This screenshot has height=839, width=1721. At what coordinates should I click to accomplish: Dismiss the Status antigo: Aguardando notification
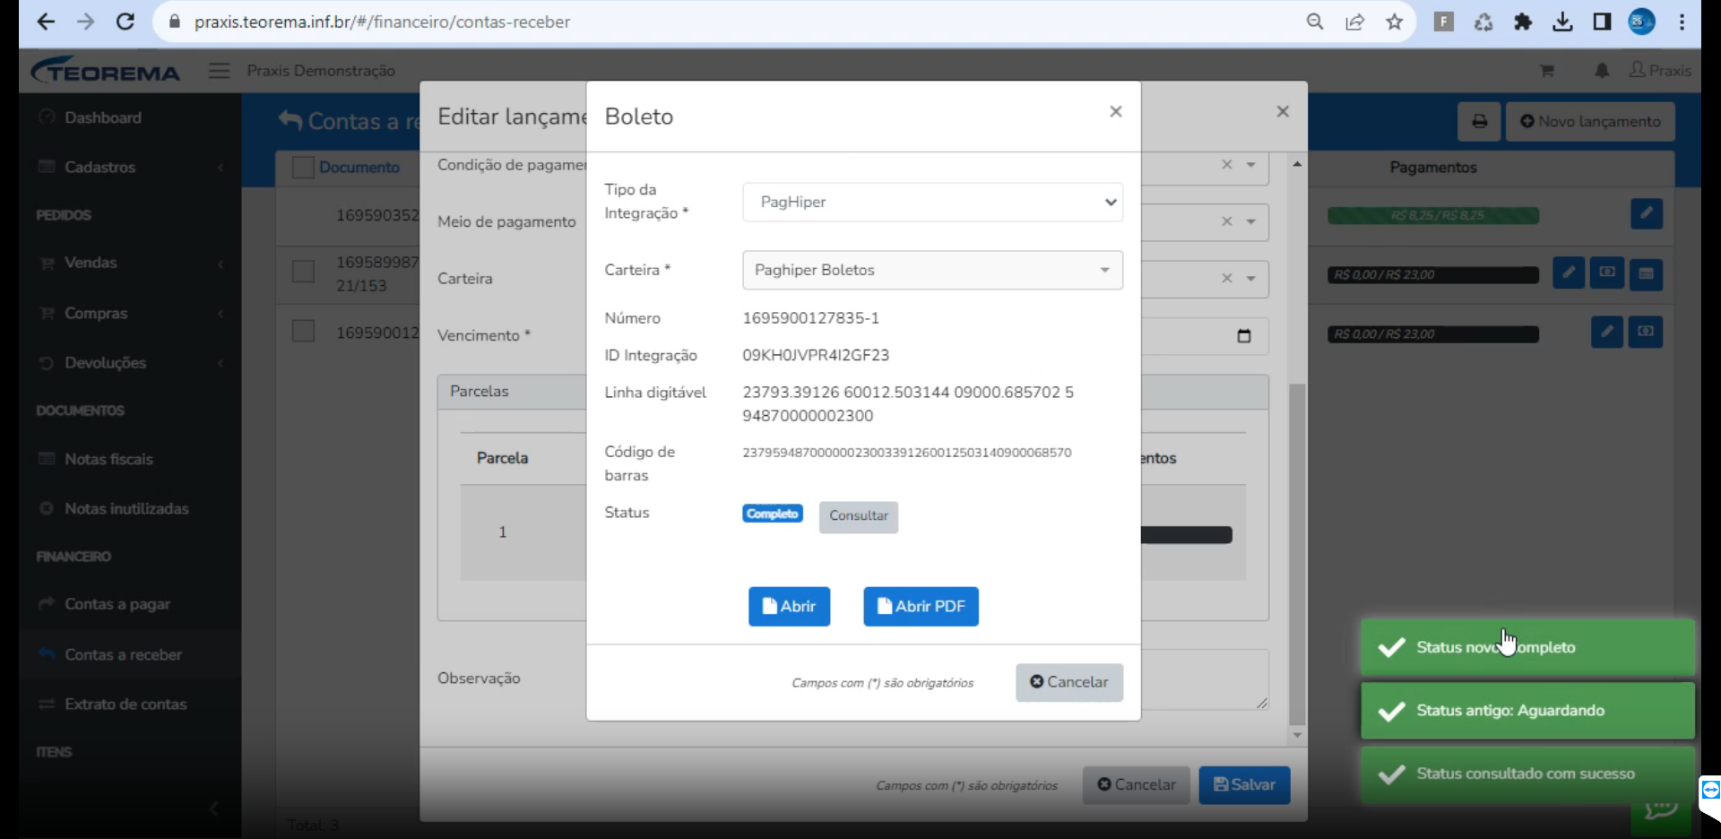tap(1527, 710)
